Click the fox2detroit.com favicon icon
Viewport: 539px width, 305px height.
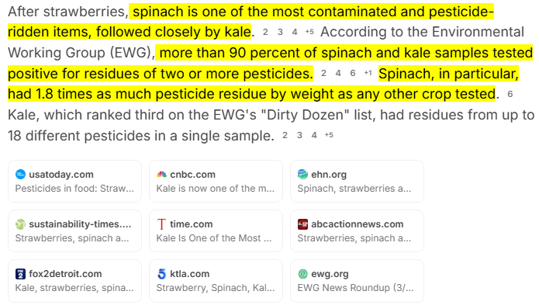[x=21, y=274]
